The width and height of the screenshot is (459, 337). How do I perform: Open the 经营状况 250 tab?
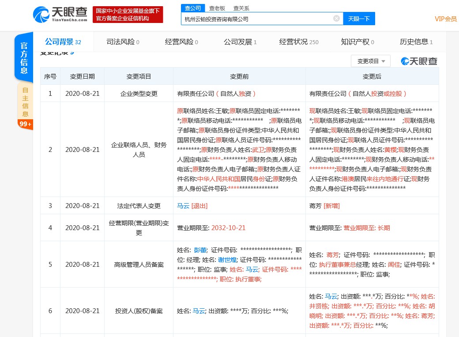coord(299,42)
